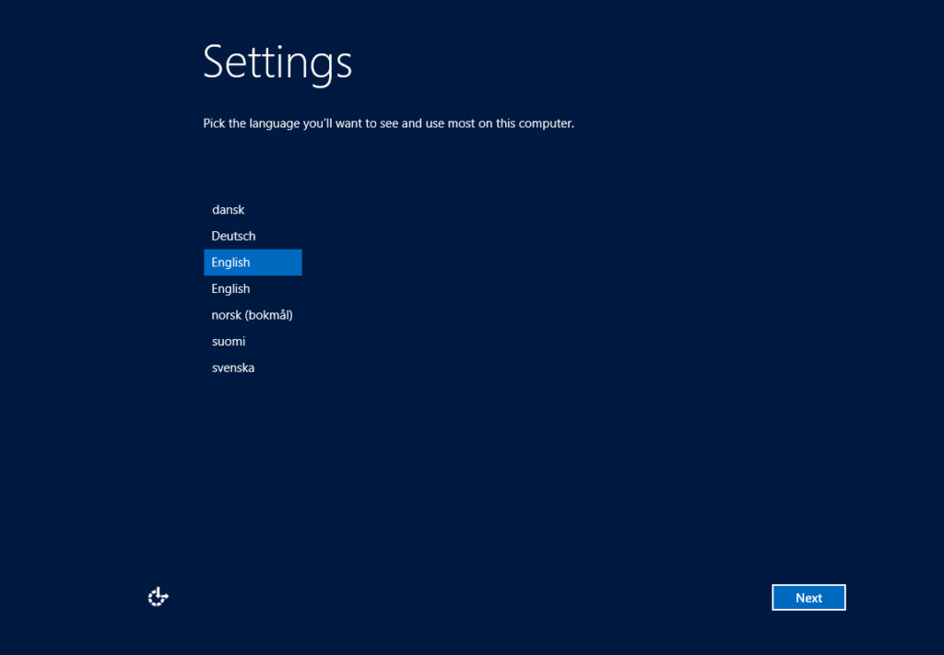Select the highlighted English entry
Screen dimensions: 944x655
(x=253, y=263)
